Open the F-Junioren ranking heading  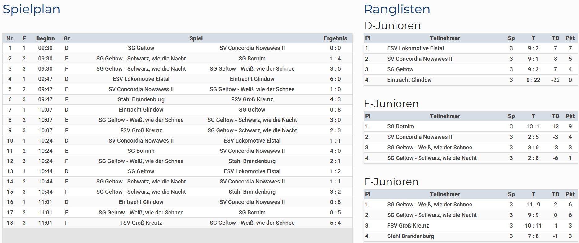391,182
